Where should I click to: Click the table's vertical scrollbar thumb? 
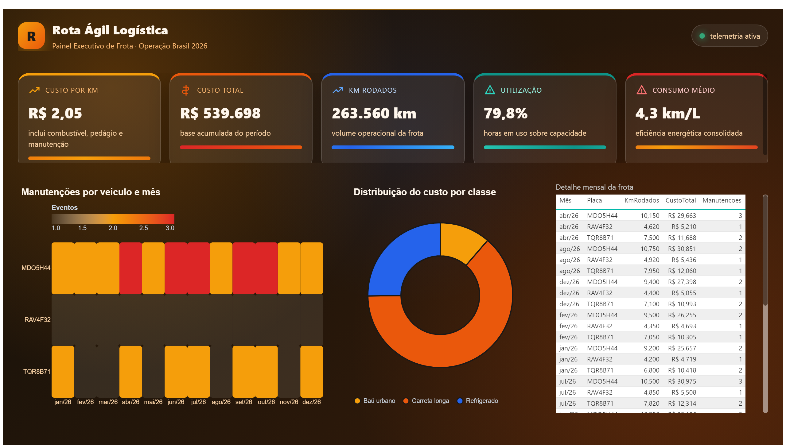pos(765,250)
